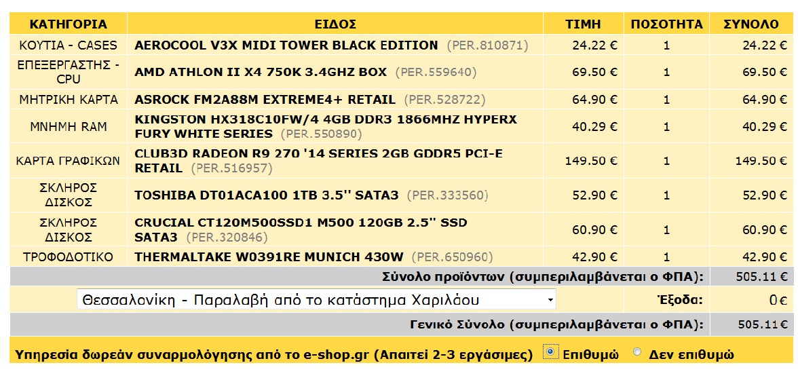Click the free assembly service label text
Image resolution: width=798 pixels, height=380 pixels.
[x=274, y=355]
